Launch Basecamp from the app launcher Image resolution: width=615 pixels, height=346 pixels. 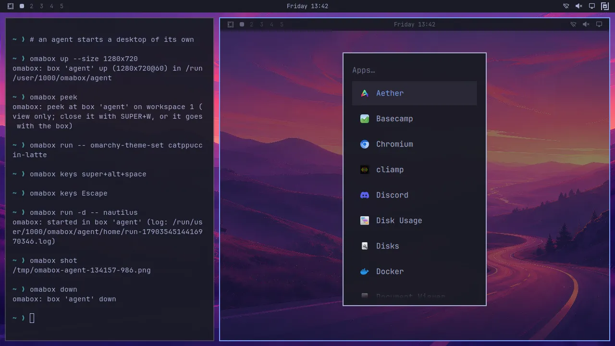click(415, 119)
